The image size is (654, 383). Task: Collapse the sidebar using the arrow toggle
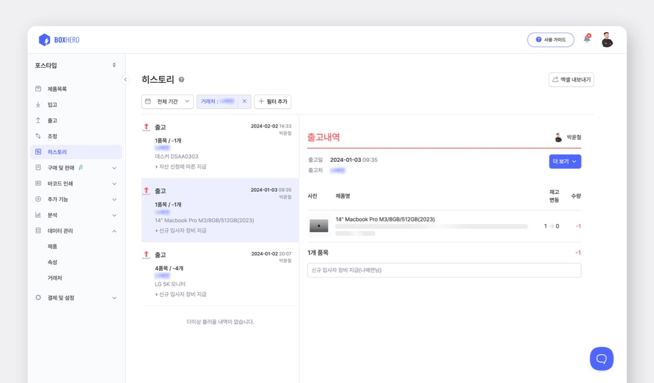(x=126, y=80)
